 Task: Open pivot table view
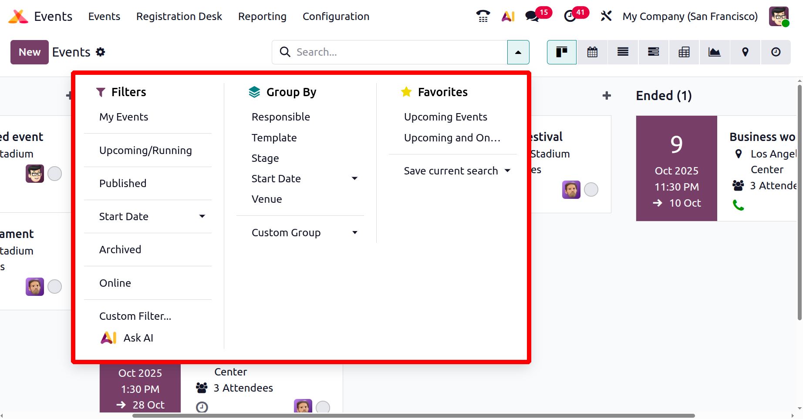click(684, 52)
